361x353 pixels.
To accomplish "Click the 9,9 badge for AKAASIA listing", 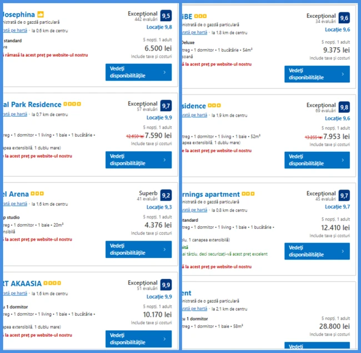I will pyautogui.click(x=166, y=285).
